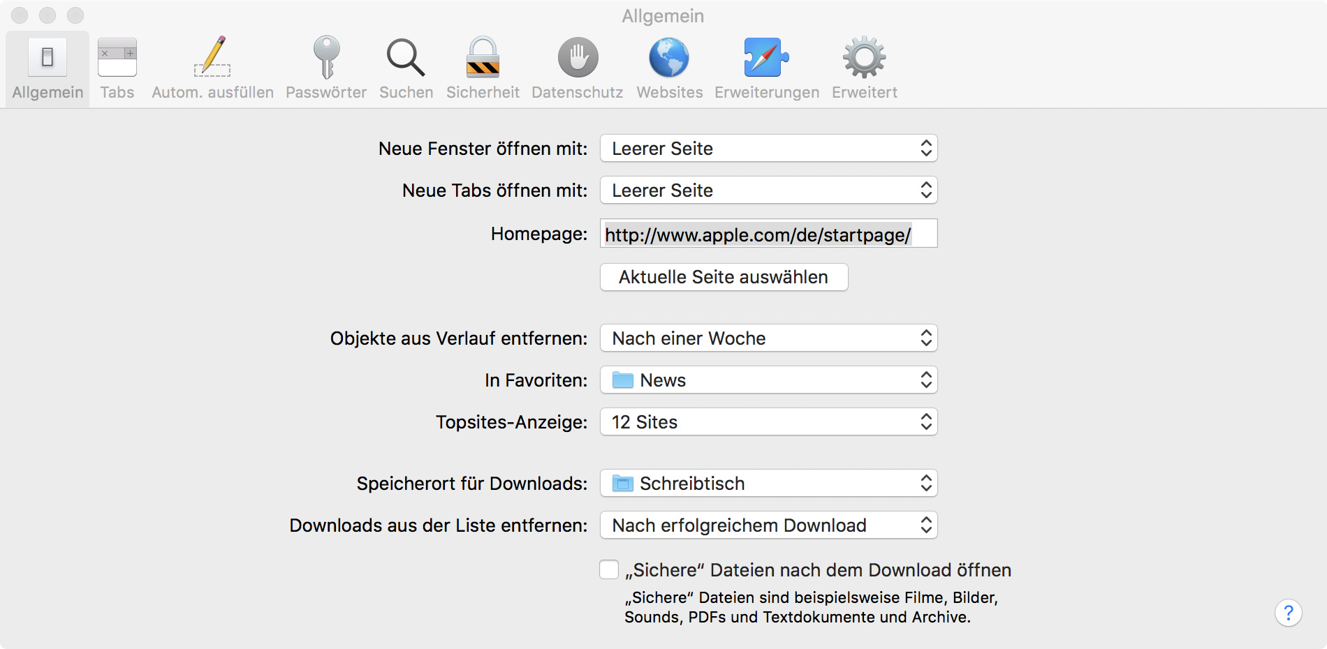The image size is (1327, 649).
Task: Open the Erweitert gear pane
Action: tap(864, 68)
